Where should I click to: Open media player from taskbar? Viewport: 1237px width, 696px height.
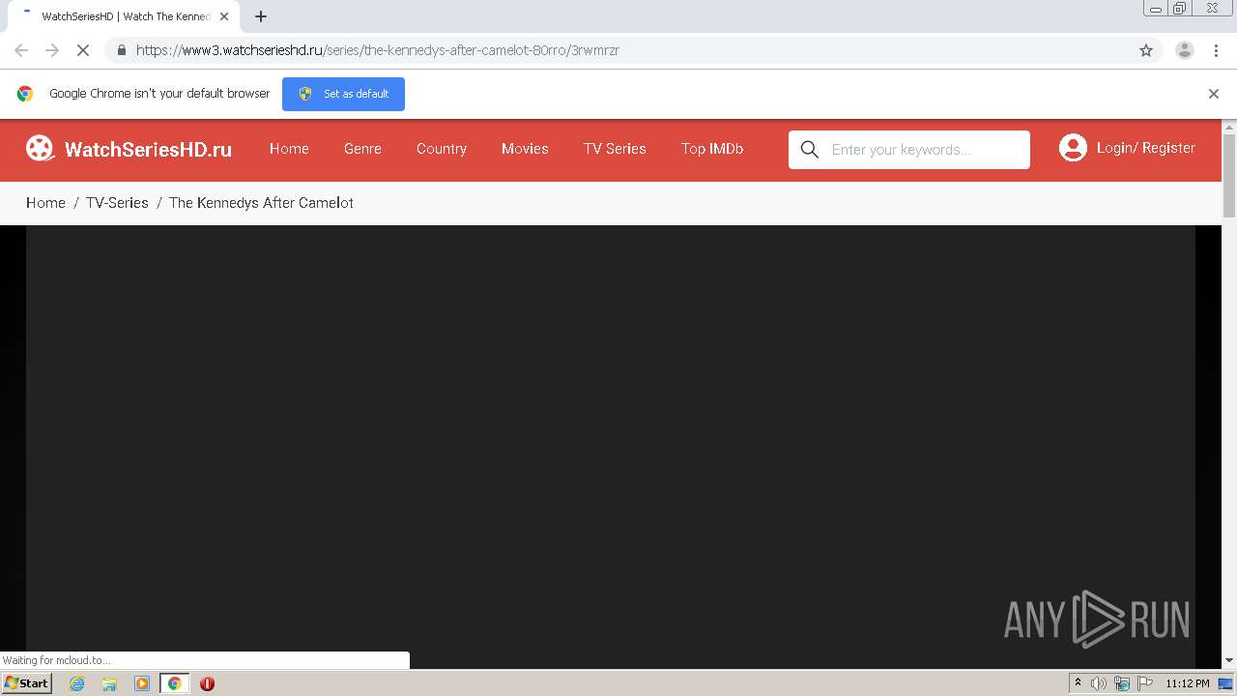point(142,683)
